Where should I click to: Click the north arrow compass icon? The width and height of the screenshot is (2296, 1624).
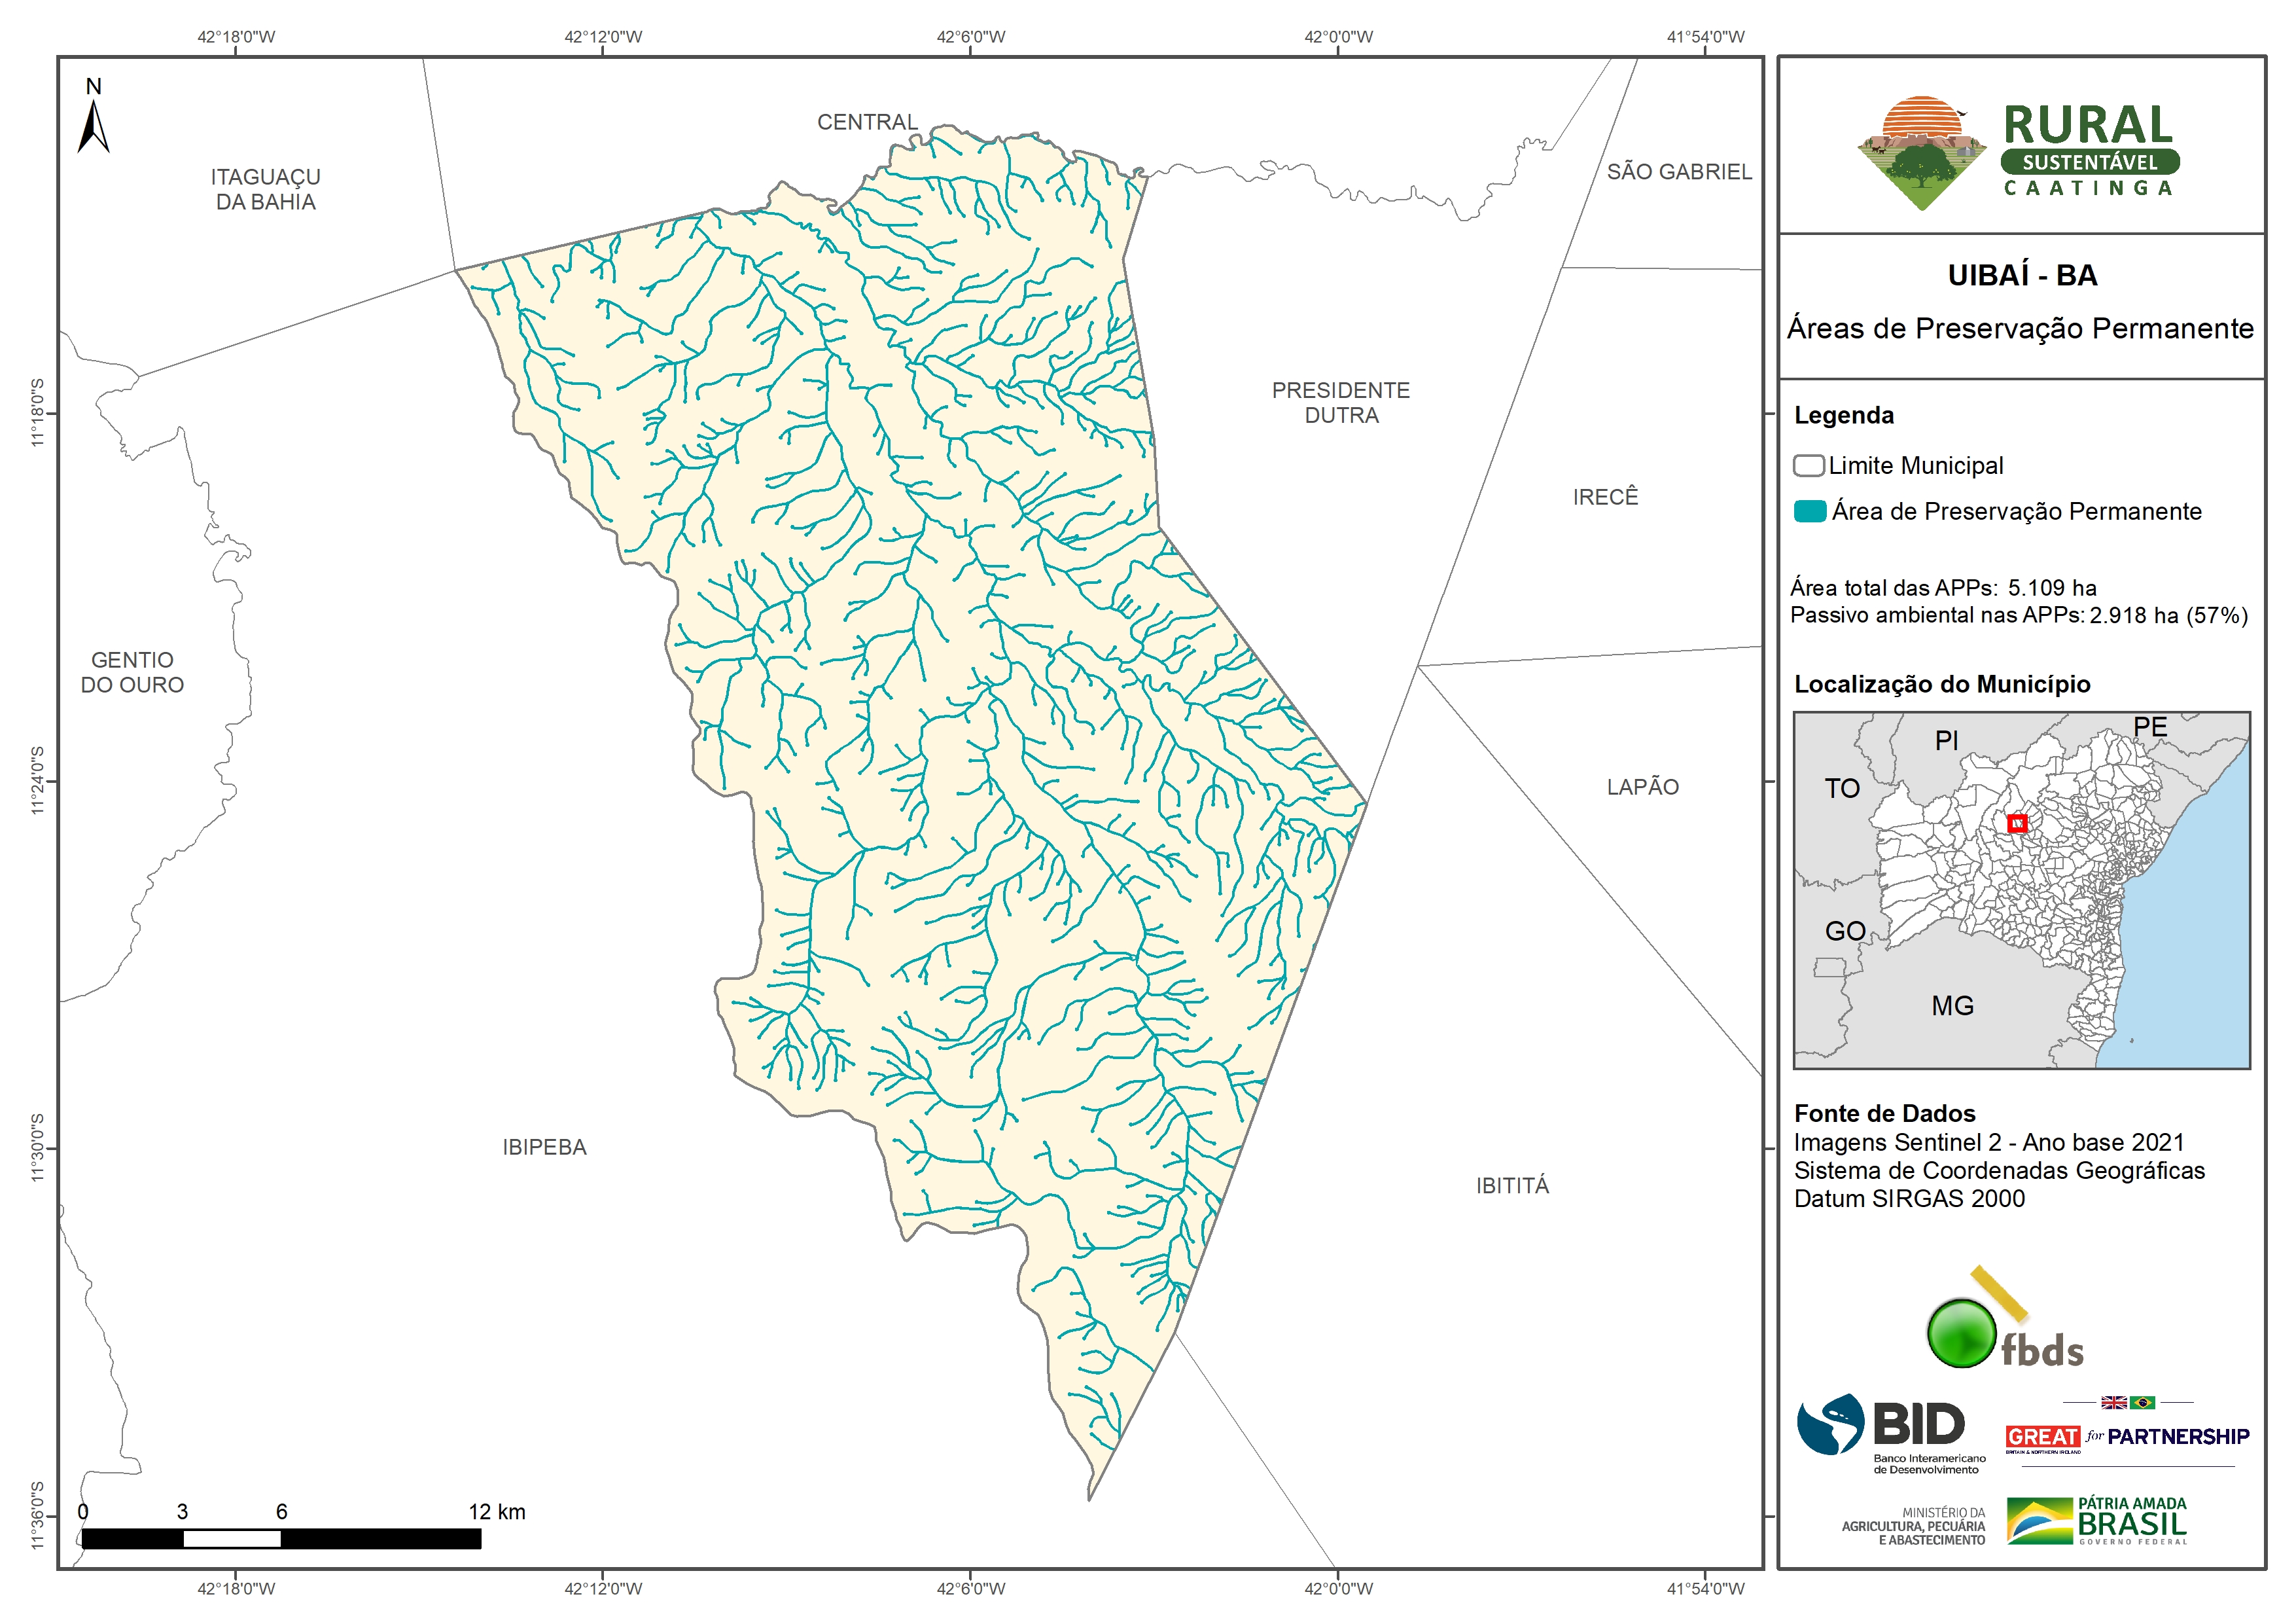(x=93, y=125)
